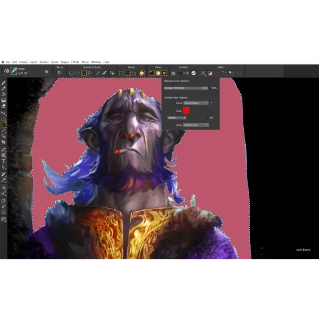
Task: Adjust the overlay Opacity slider
Action: click(176, 118)
